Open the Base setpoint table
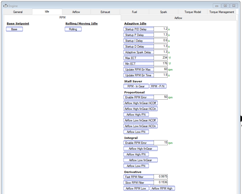Viewport: 242px width, 194px height. pyautogui.click(x=14, y=29)
